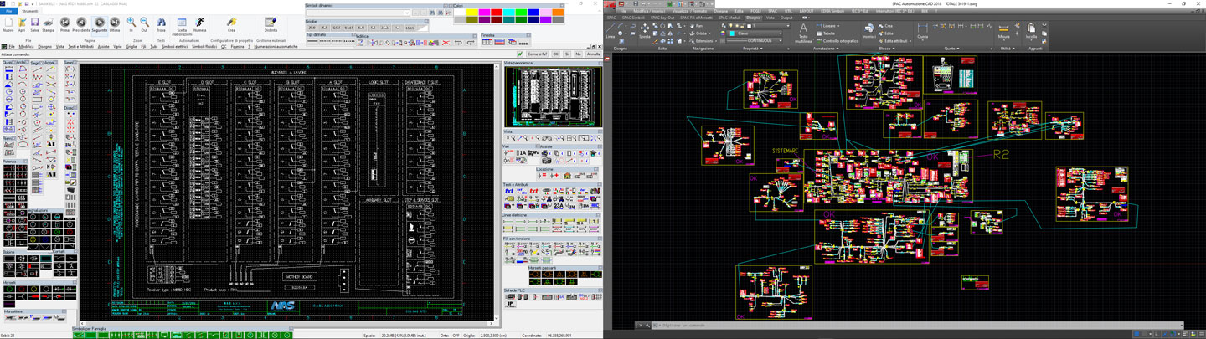
Task: Pick the yellow color swatch
Action: [472, 13]
